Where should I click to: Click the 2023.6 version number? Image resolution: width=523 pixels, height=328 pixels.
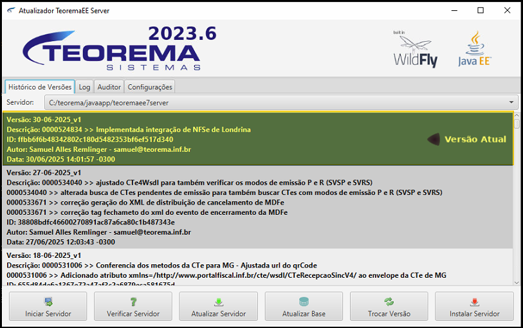click(x=182, y=33)
